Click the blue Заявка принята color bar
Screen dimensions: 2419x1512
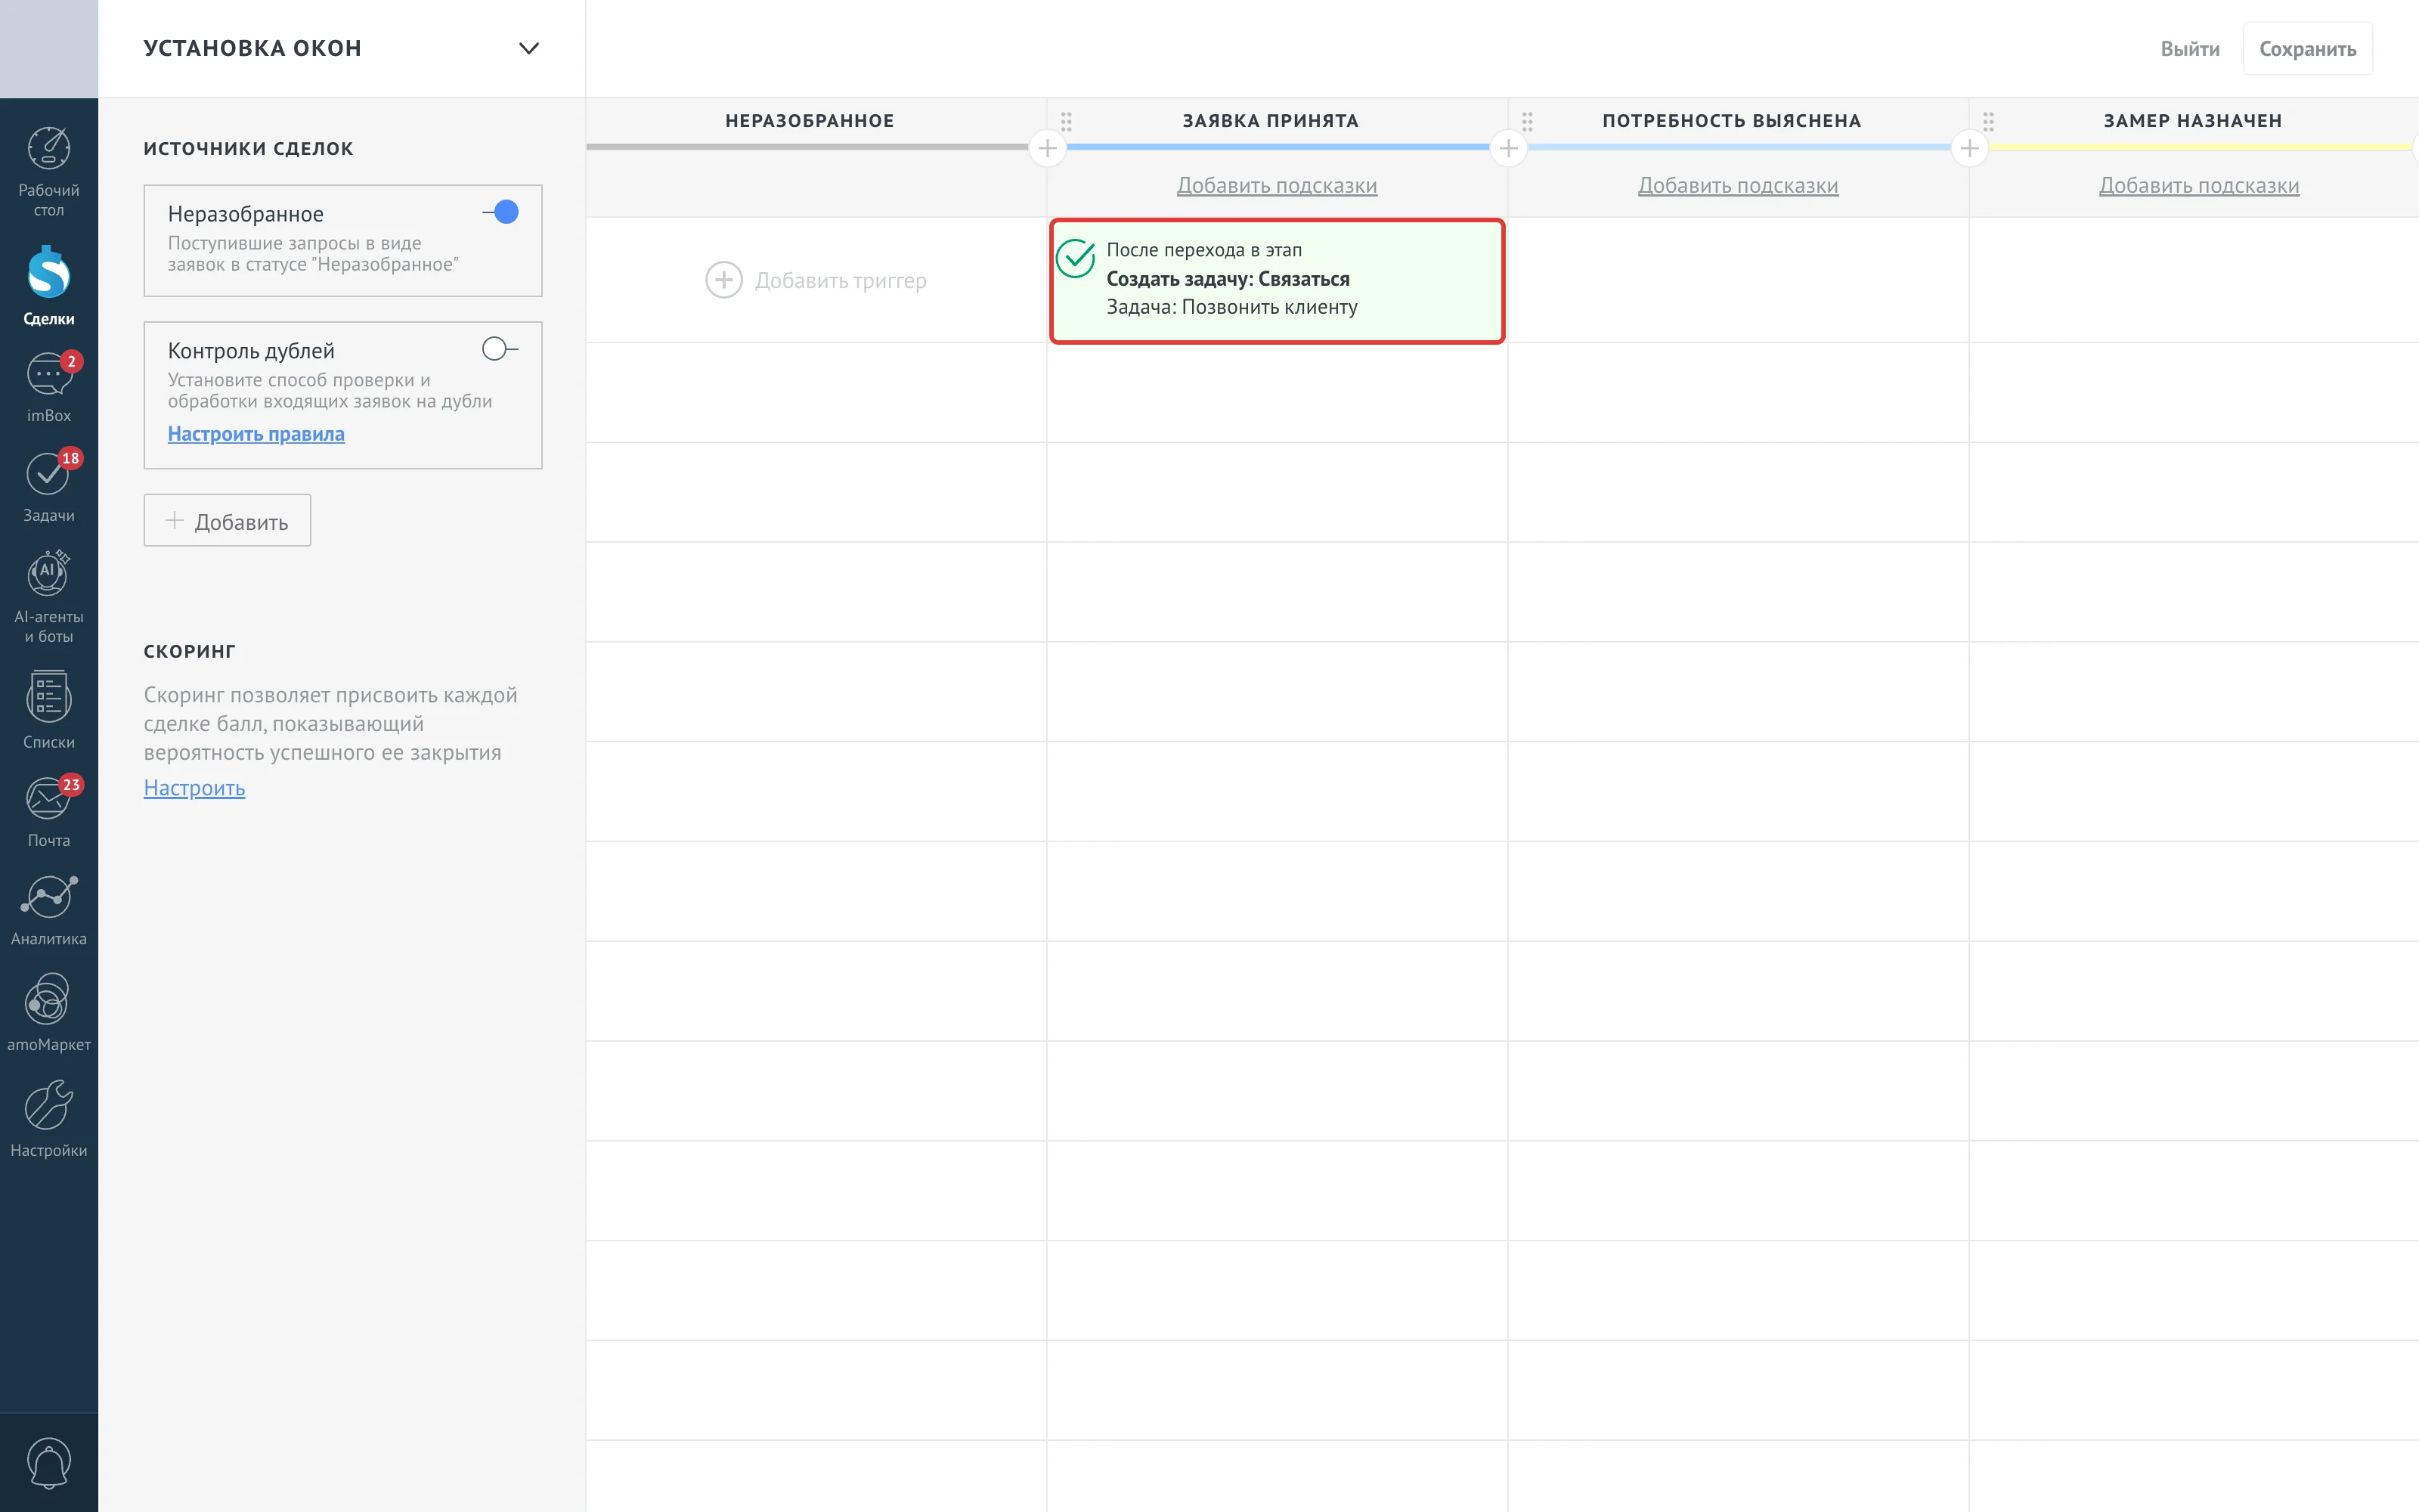click(x=1277, y=147)
